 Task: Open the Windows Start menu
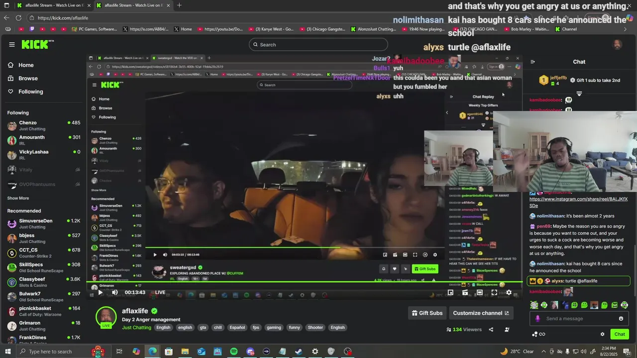tap(8, 352)
